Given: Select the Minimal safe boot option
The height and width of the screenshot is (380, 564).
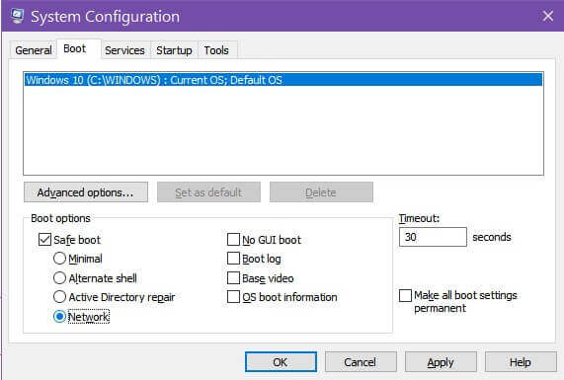Looking at the screenshot, I should (59, 259).
